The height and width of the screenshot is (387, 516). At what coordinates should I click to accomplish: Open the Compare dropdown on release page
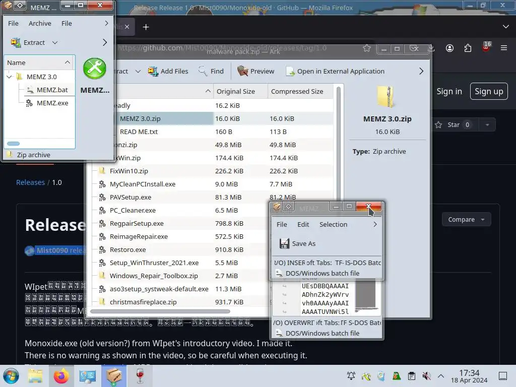(x=466, y=220)
